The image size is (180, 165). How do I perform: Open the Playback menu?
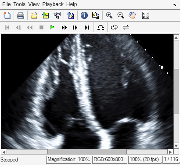[53, 4]
